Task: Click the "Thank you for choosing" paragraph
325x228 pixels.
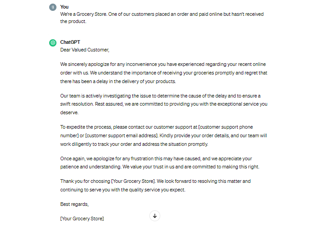Action: pyautogui.click(x=155, y=185)
